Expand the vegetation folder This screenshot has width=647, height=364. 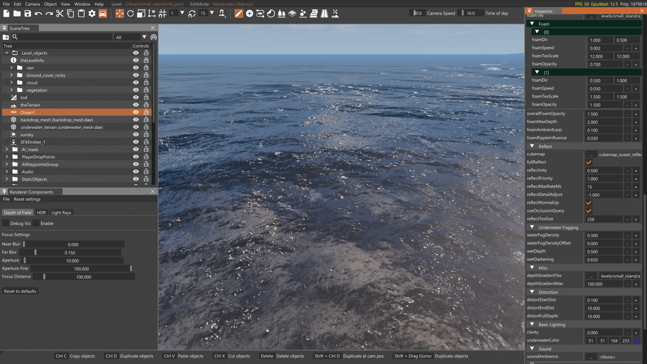pyautogui.click(x=11, y=90)
